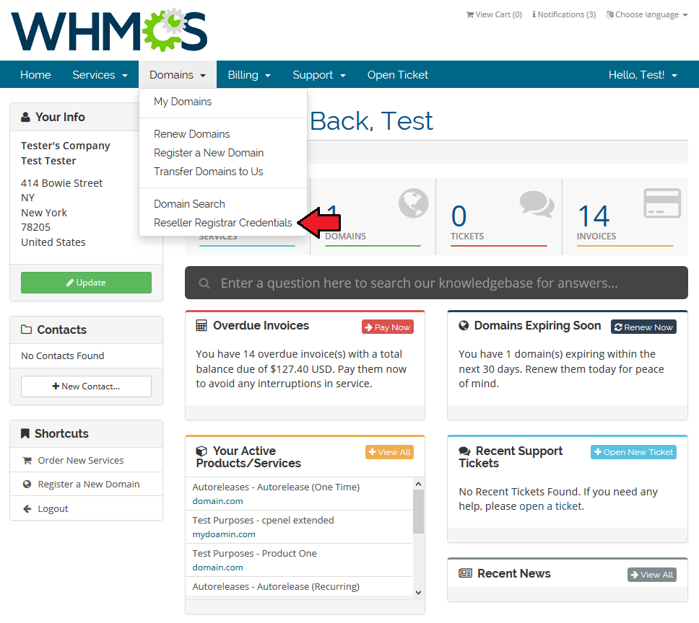Click the Active Products cube icon
Image resolution: width=699 pixels, height=623 pixels.
pyautogui.click(x=201, y=451)
